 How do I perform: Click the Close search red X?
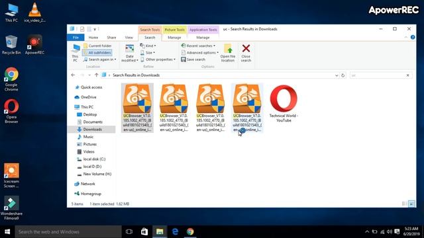[x=246, y=53]
